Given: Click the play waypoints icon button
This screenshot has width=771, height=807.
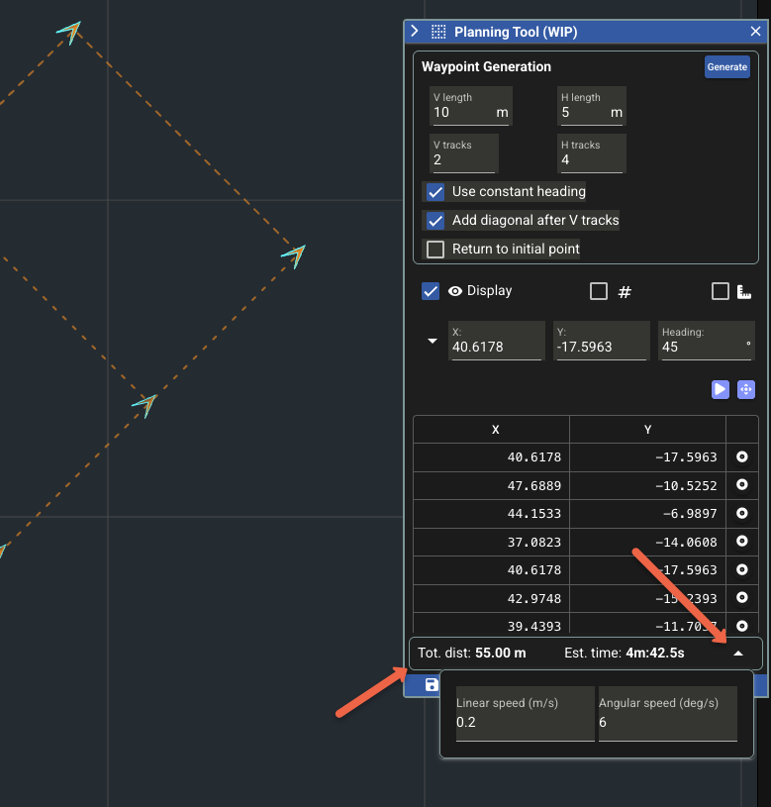Looking at the screenshot, I should (x=720, y=390).
